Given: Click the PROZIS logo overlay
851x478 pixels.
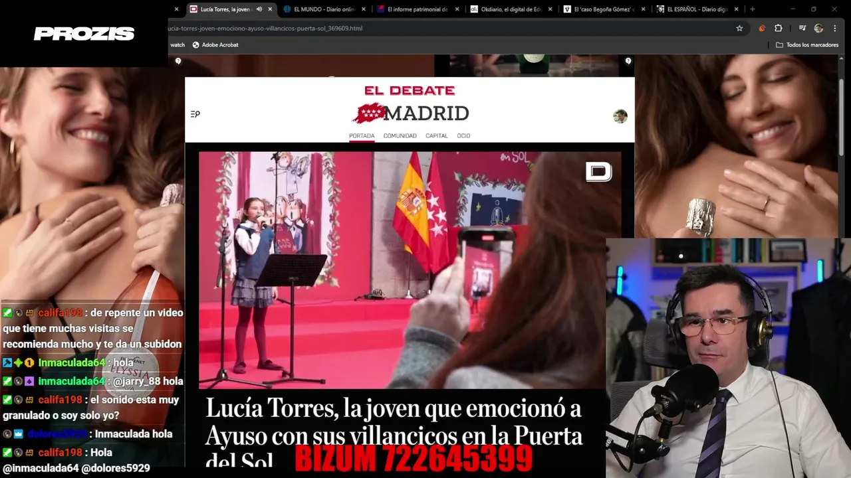Looking at the screenshot, I should 84,34.
